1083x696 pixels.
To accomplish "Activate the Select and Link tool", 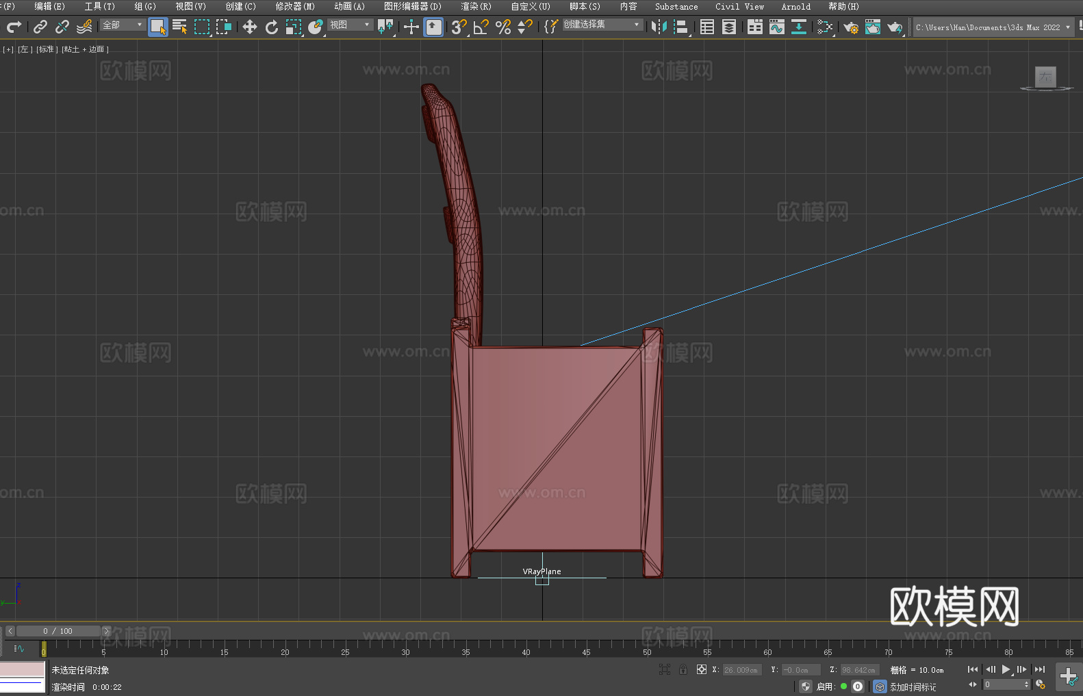I will tap(40, 27).
